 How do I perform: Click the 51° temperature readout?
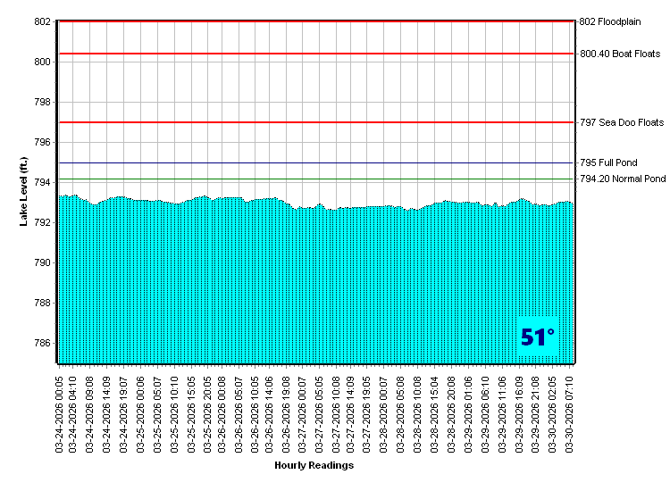pyautogui.click(x=537, y=337)
